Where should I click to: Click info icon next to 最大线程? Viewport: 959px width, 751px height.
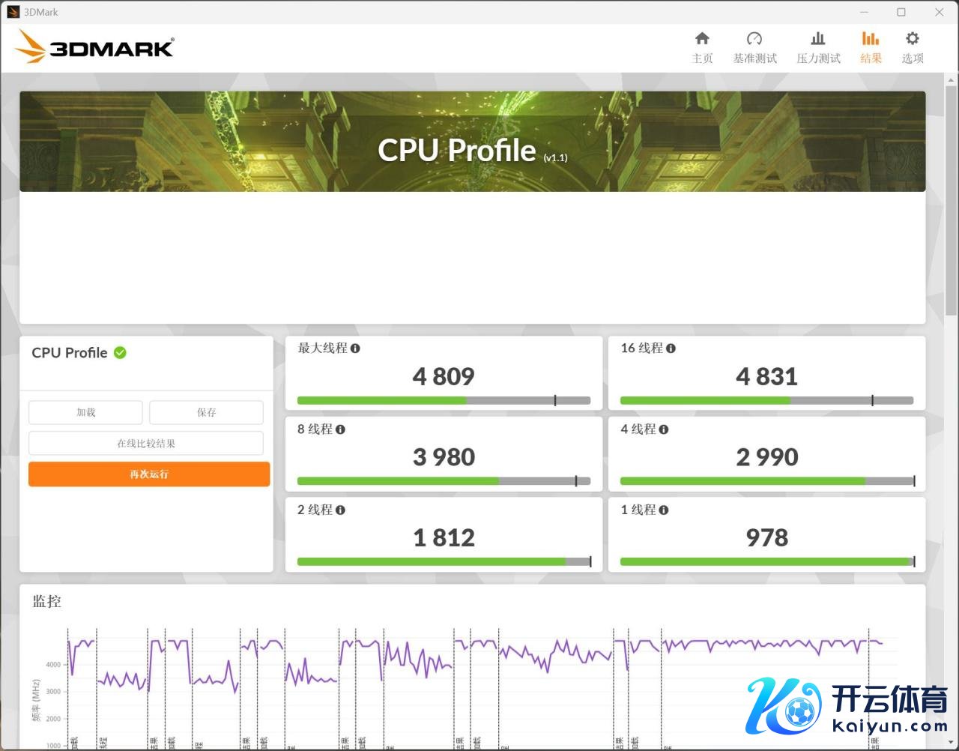[355, 349]
